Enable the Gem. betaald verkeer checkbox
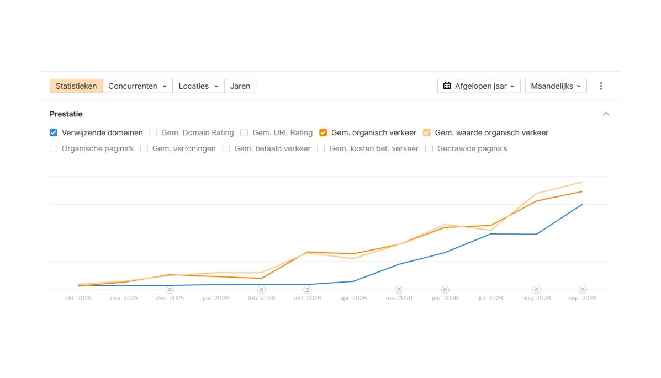 pos(226,149)
